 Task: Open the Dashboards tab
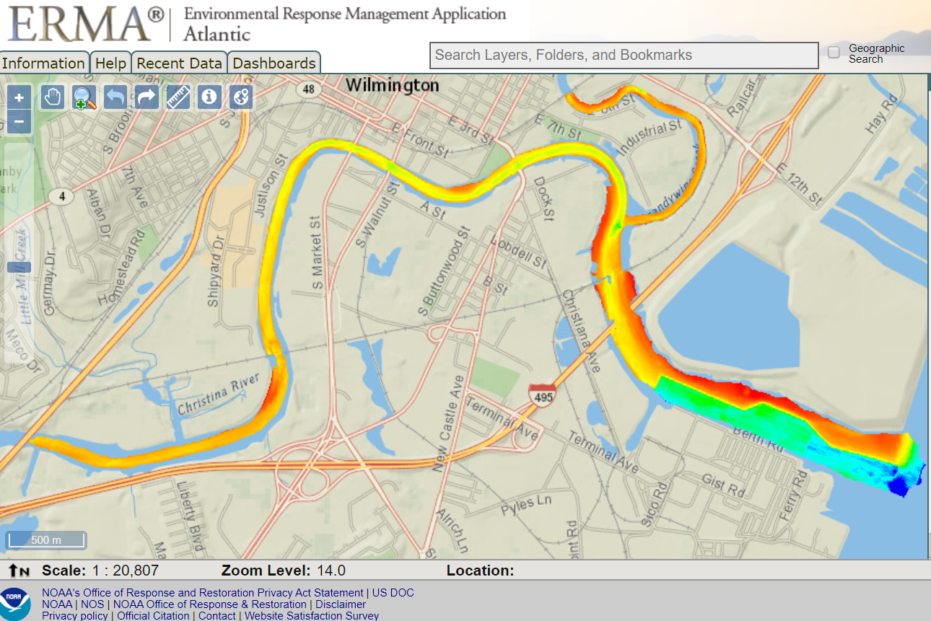click(x=274, y=63)
